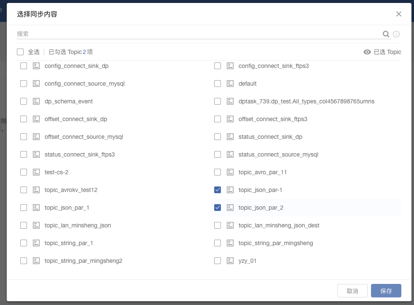Click the search magnifier icon
Screen dimensions: 414x305
386,34
